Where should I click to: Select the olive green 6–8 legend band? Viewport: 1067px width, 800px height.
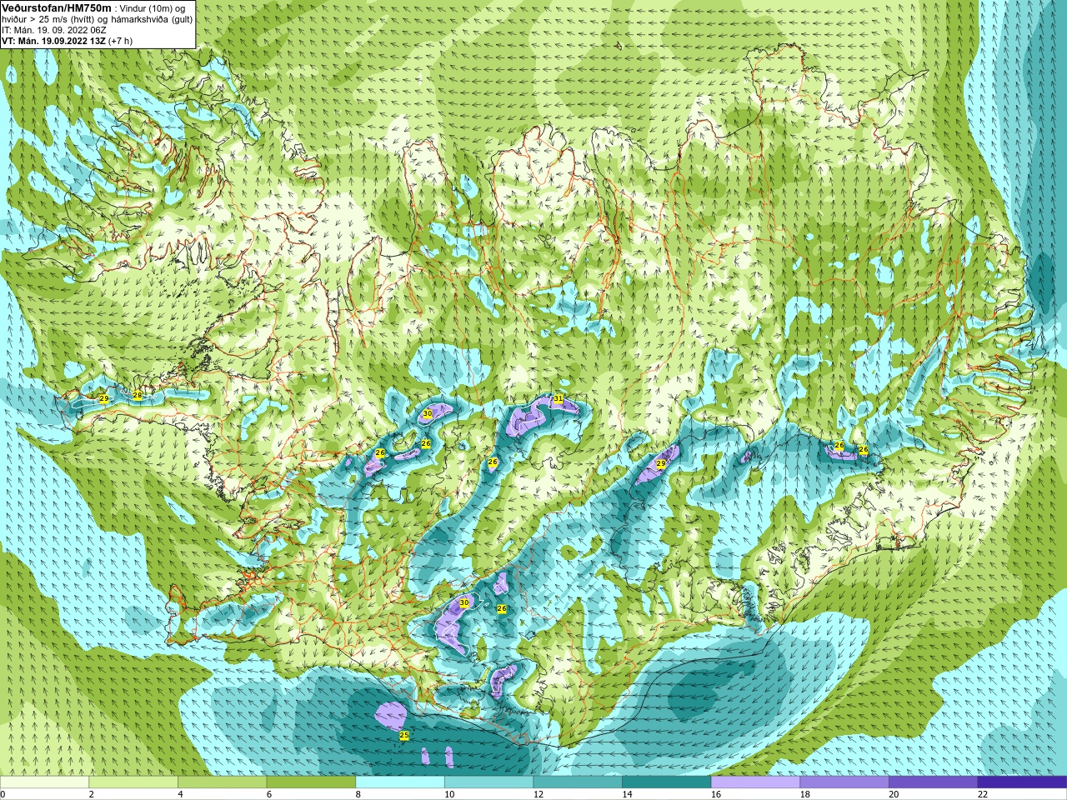coord(311,782)
